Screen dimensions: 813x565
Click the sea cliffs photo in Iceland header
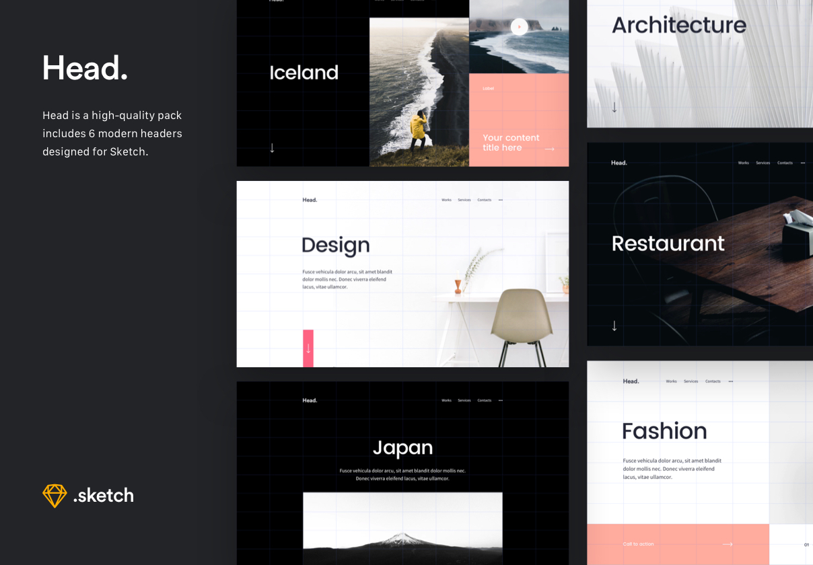[x=519, y=37]
